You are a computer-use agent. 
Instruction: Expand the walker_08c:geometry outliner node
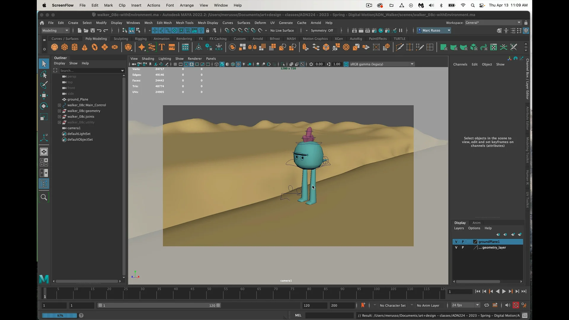tap(59, 111)
